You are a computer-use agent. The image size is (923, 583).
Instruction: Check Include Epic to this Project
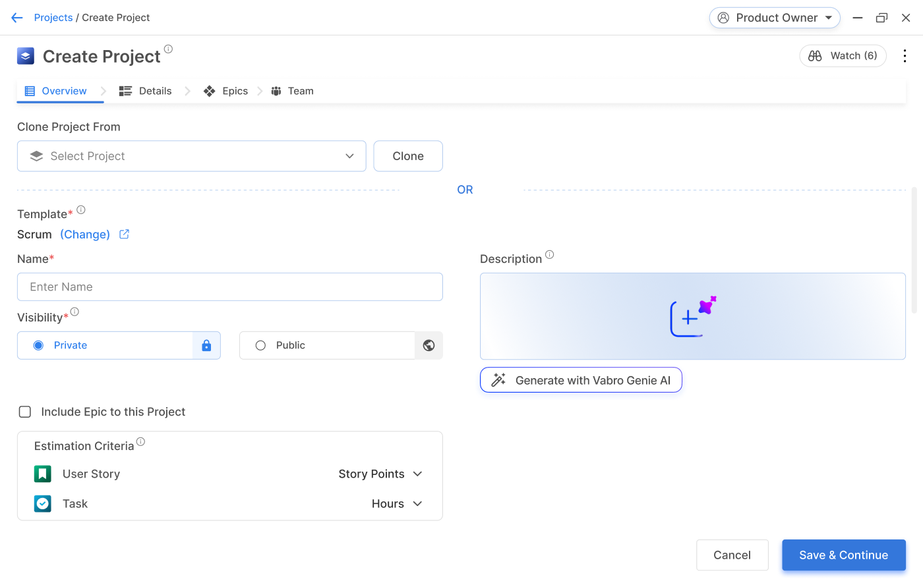point(25,412)
